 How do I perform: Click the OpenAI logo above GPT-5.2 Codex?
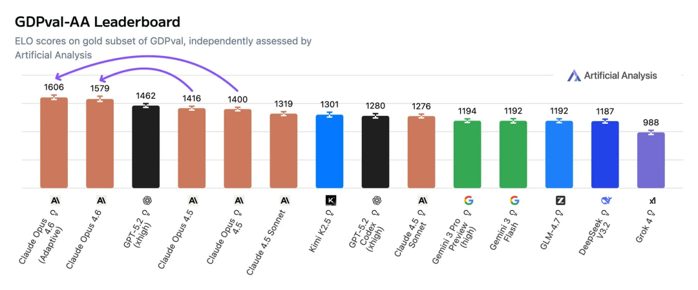[376, 200]
